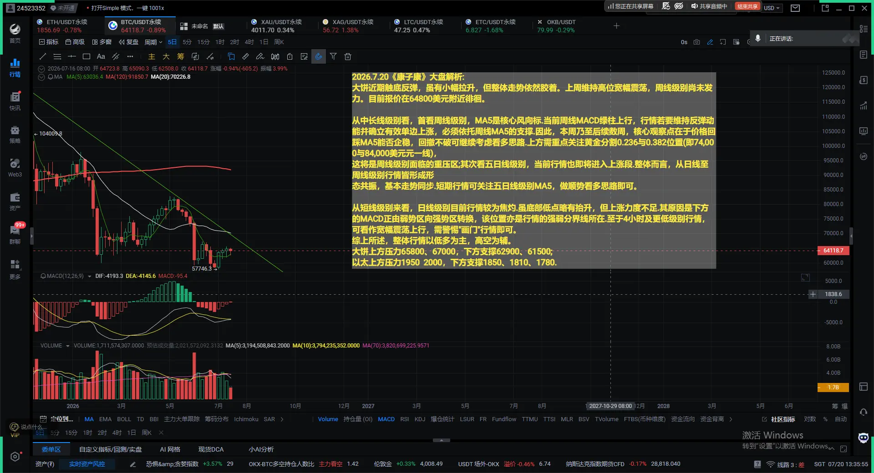The height and width of the screenshot is (473, 874).
Task: Toggle the MACD sub-indicator
Action: pyautogui.click(x=386, y=419)
